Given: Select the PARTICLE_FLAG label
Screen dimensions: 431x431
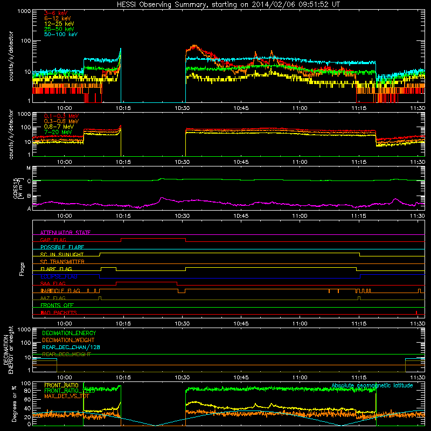Looking at the screenshot, I should pos(60,290).
